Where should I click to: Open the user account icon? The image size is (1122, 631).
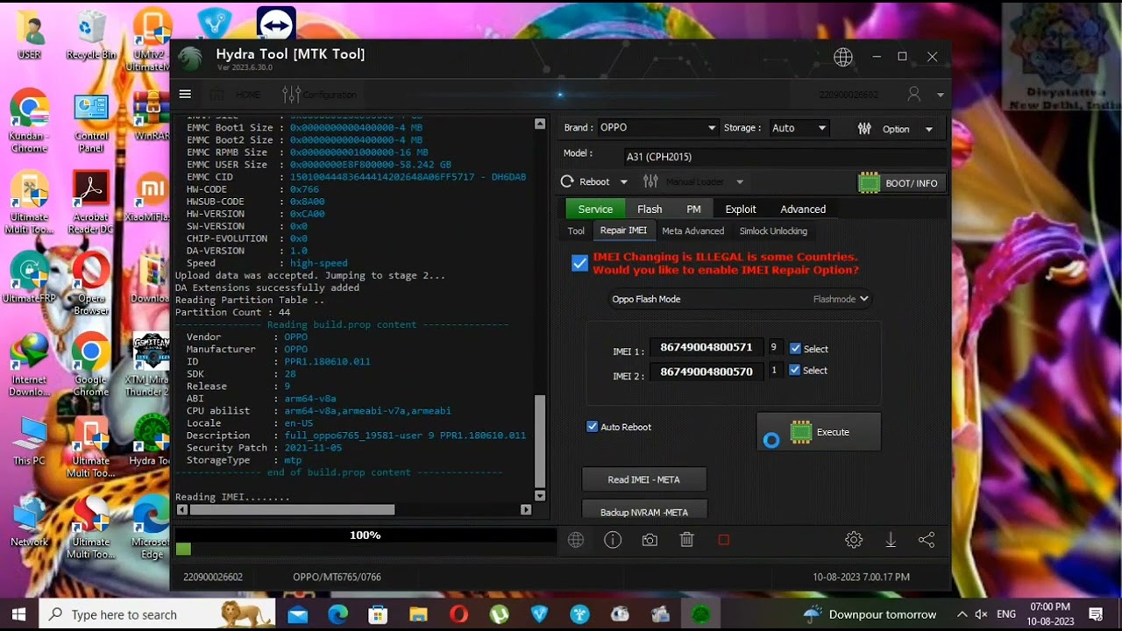914,94
